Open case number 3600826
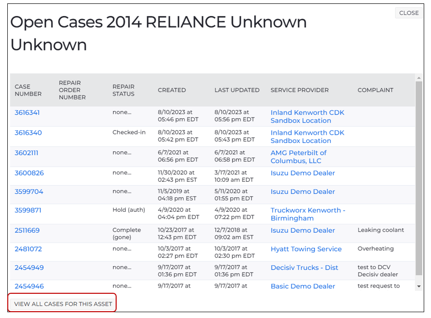 coord(29,173)
